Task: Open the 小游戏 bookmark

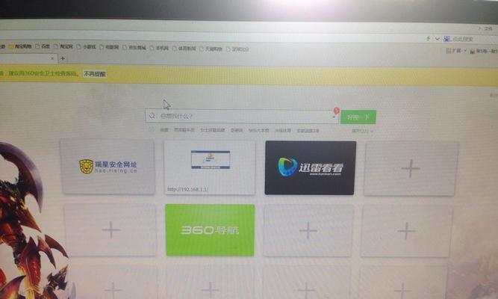Action: pos(86,47)
